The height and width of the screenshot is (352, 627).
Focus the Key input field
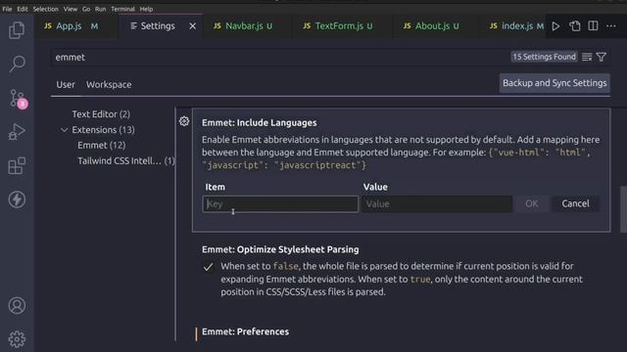[x=280, y=204]
